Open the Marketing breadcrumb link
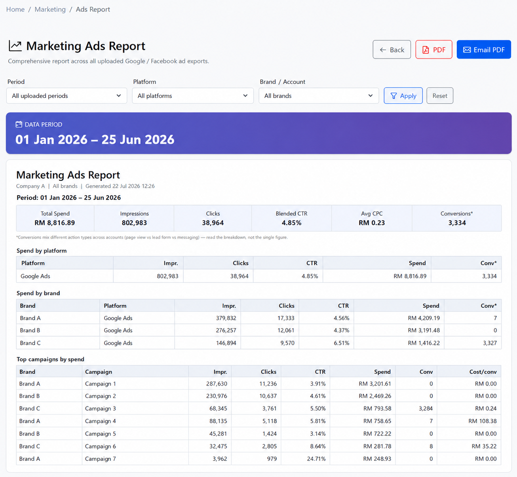517x477 pixels. pos(50,9)
